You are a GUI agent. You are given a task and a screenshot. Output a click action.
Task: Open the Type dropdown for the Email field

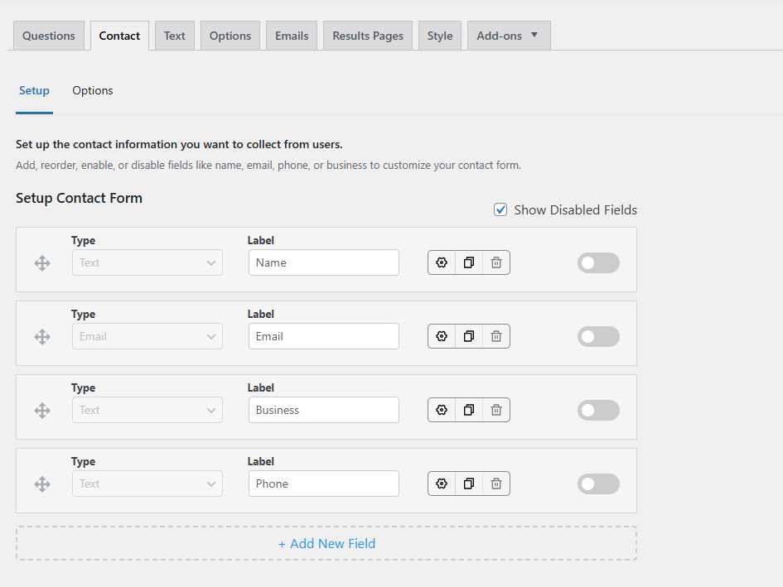(x=147, y=336)
